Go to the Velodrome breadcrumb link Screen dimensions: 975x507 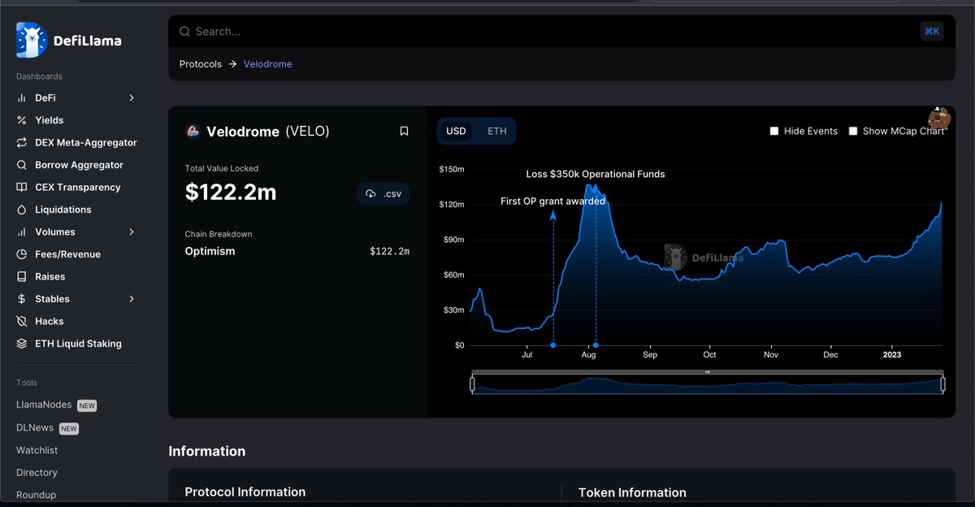[x=267, y=63]
